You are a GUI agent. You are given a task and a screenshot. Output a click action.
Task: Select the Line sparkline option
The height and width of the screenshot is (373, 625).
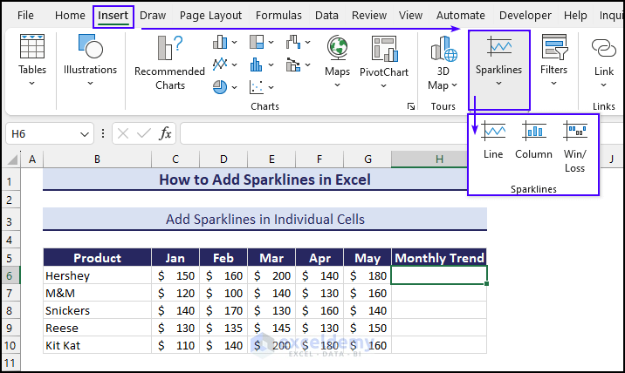493,139
